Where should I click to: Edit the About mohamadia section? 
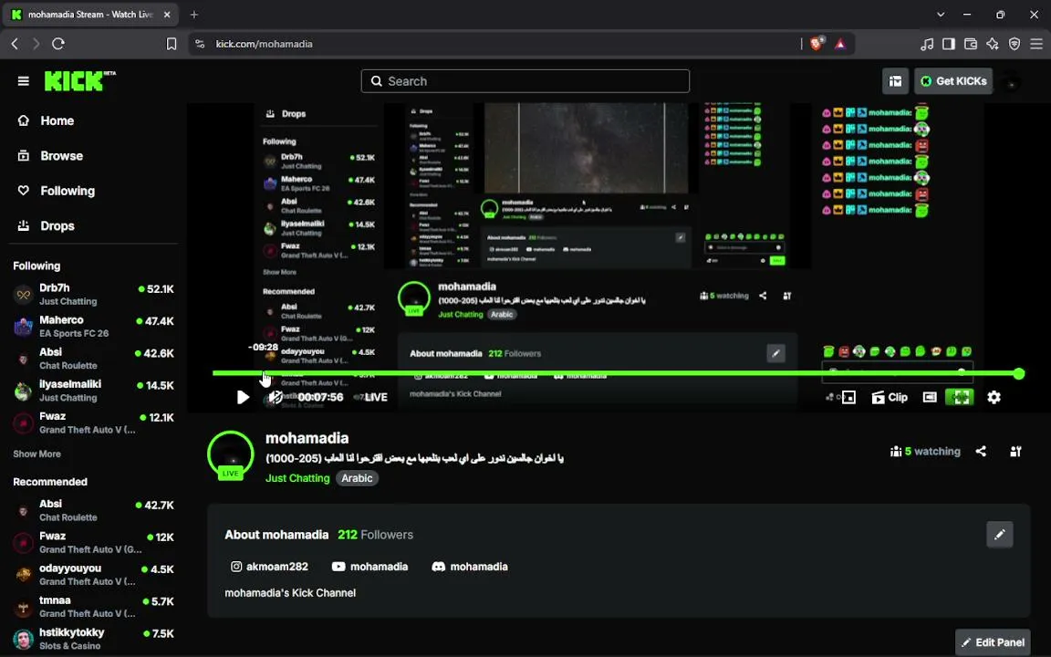click(x=999, y=535)
